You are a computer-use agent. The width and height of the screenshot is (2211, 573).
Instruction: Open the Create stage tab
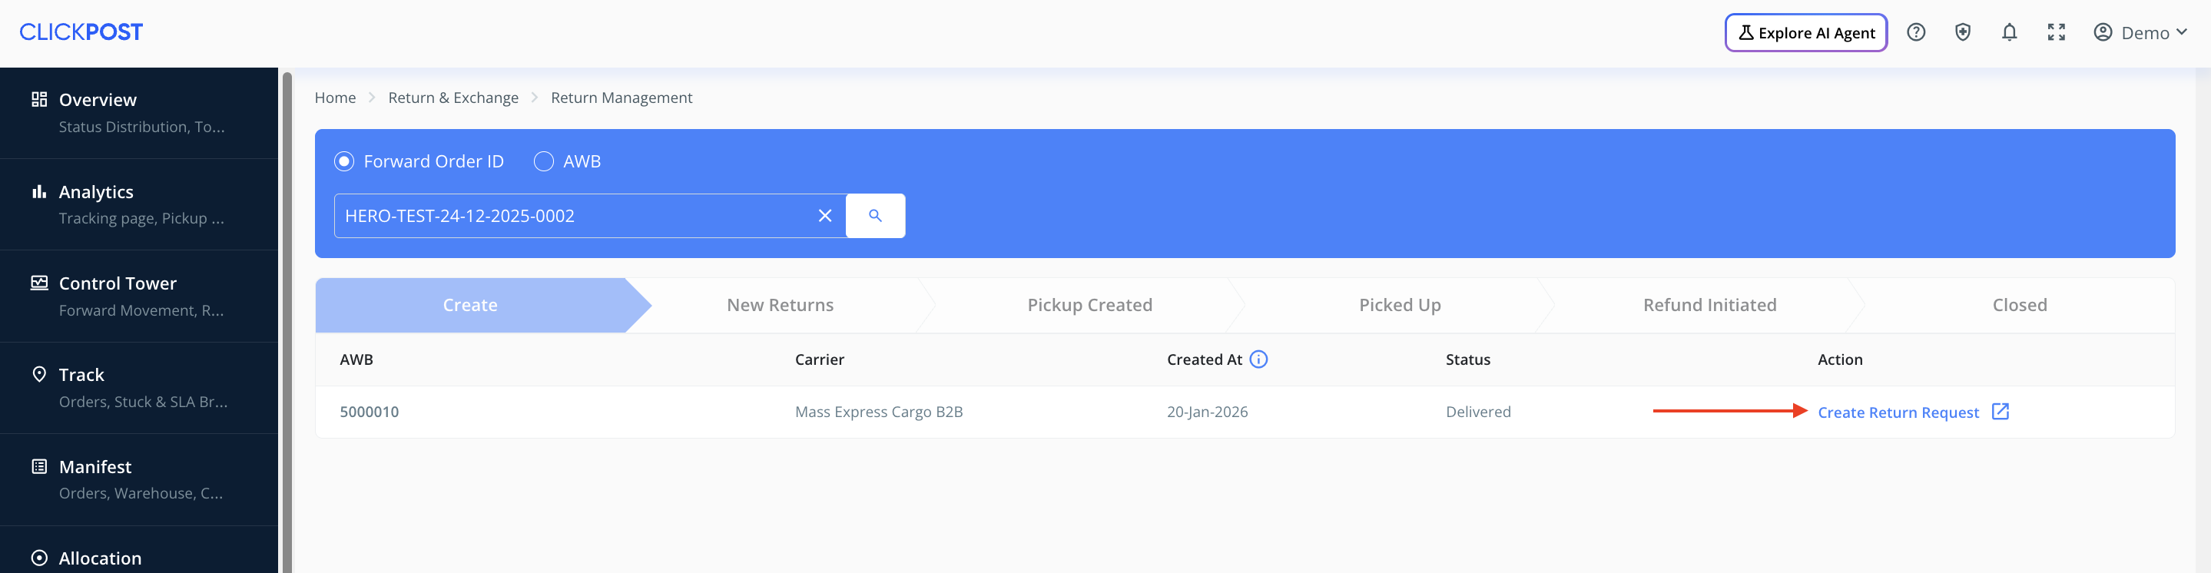point(470,304)
